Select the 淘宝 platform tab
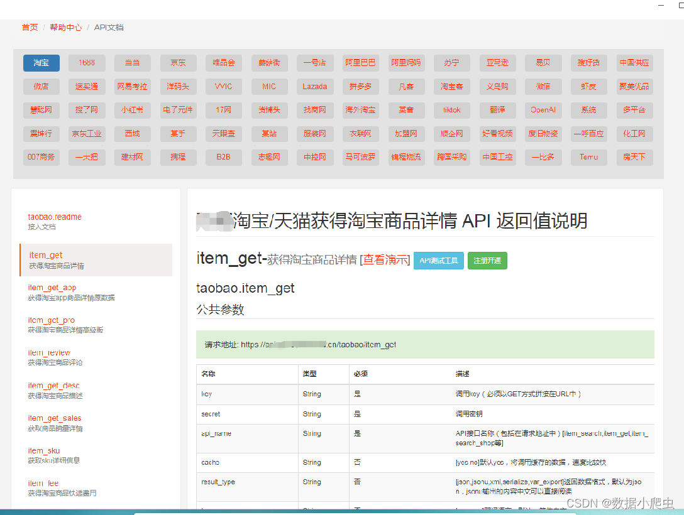 coord(41,62)
